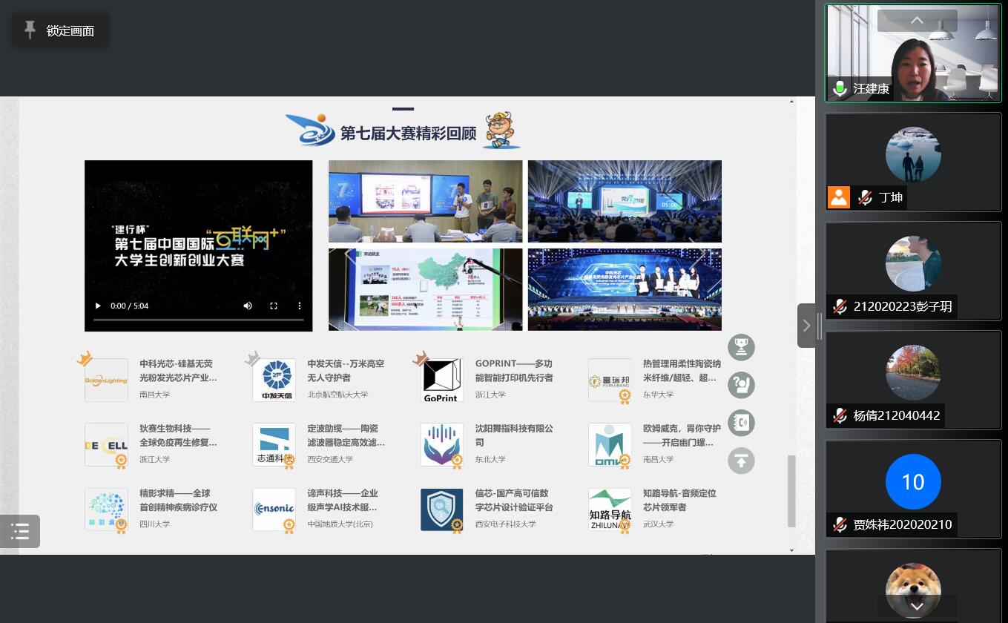This screenshot has height=623, width=1008.
Task: Click the phone contact floating icon
Action: (x=740, y=423)
